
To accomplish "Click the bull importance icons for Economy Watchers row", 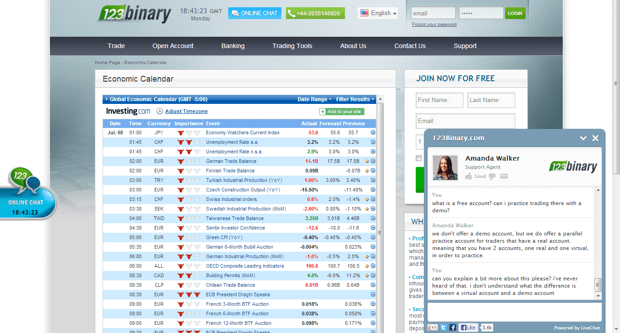I will [189, 132].
